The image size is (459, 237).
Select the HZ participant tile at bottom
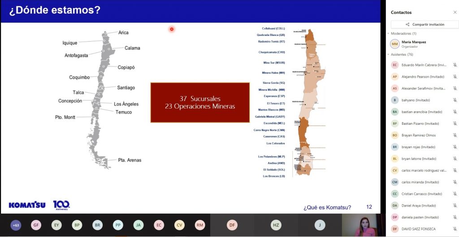[276, 225]
